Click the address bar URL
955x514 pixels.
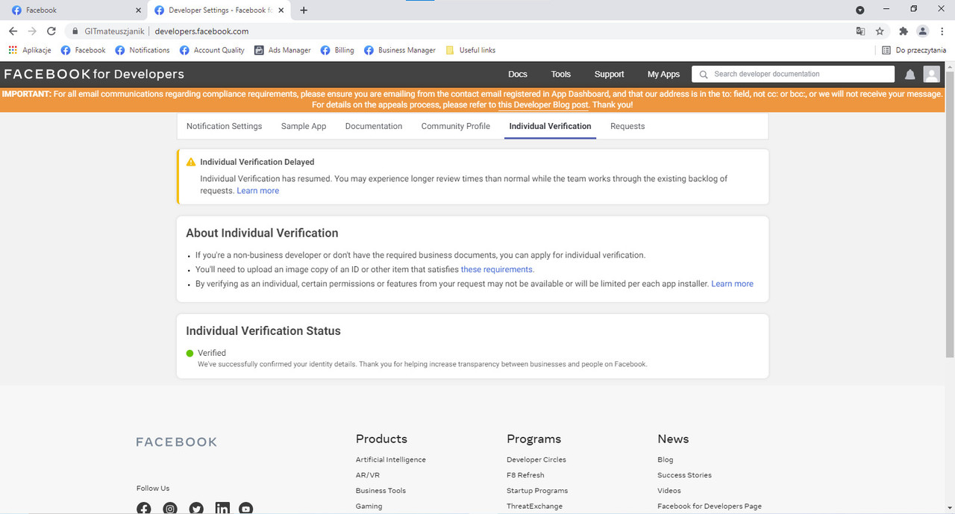coord(201,31)
